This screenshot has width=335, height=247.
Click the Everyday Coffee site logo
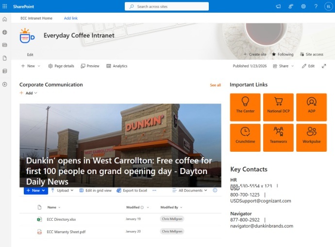pos(27,35)
